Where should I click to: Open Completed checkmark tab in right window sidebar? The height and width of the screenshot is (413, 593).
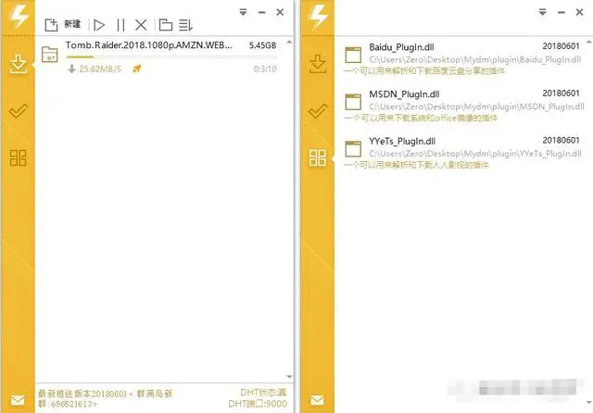click(x=317, y=111)
